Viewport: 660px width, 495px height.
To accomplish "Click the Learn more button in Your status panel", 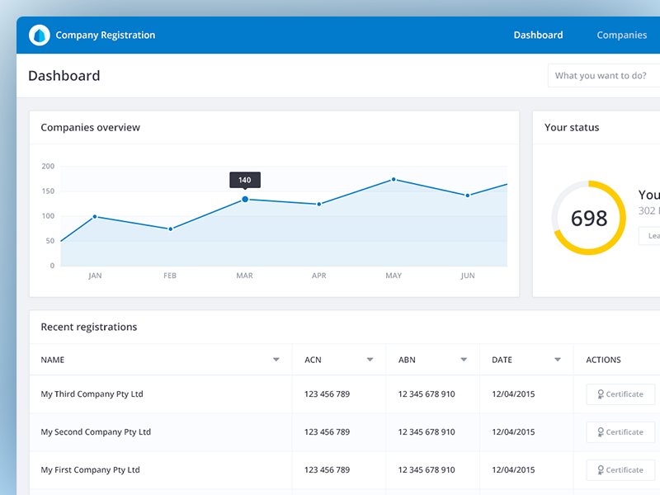I will (652, 235).
